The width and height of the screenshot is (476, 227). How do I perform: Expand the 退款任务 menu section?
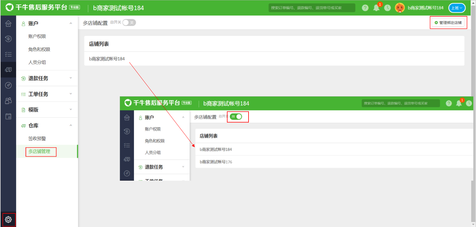click(71, 78)
